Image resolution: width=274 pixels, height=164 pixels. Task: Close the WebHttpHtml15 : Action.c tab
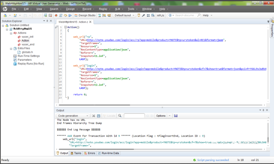[x=90, y=22]
